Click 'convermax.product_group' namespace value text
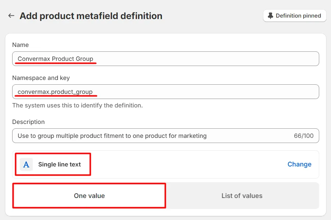Viewport: 331px width, 220px height. (x=55, y=92)
